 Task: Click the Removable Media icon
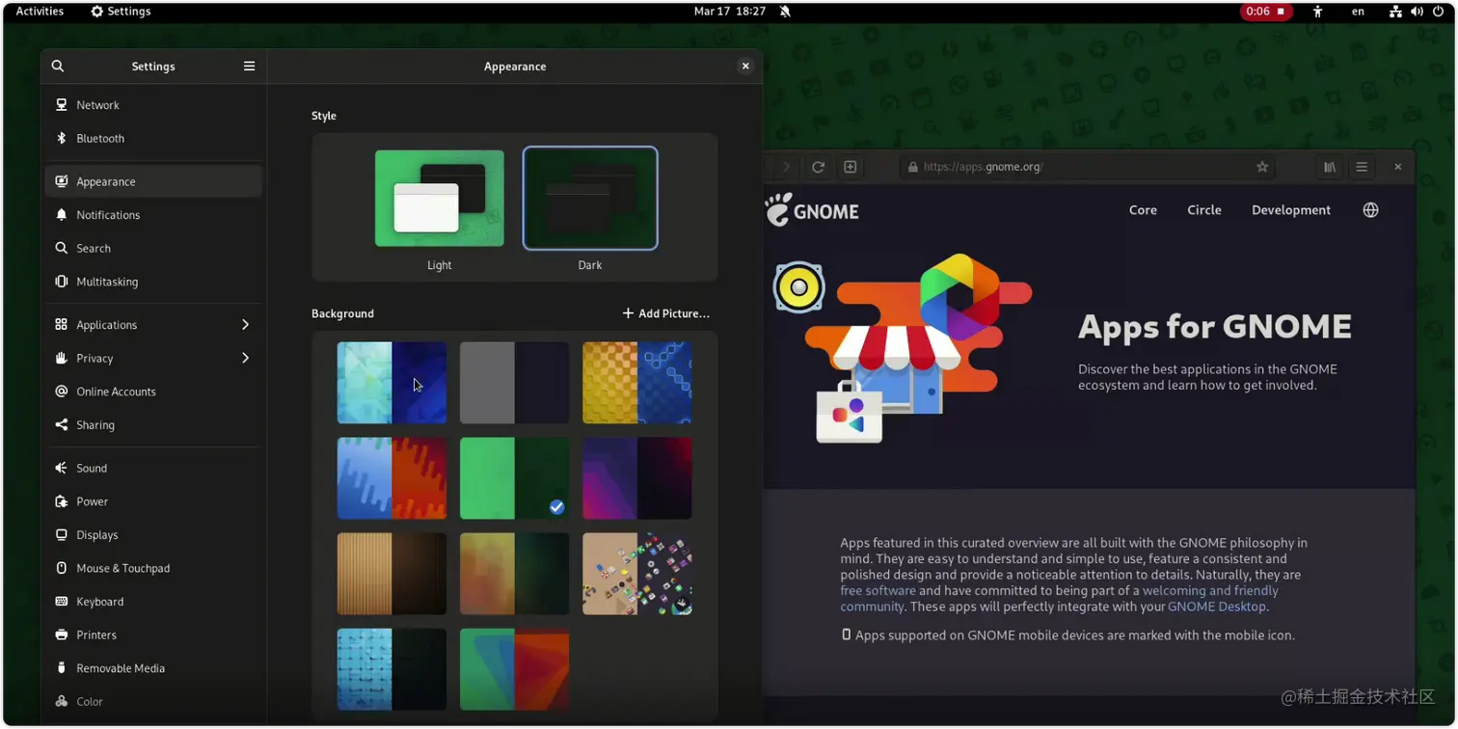click(x=62, y=667)
